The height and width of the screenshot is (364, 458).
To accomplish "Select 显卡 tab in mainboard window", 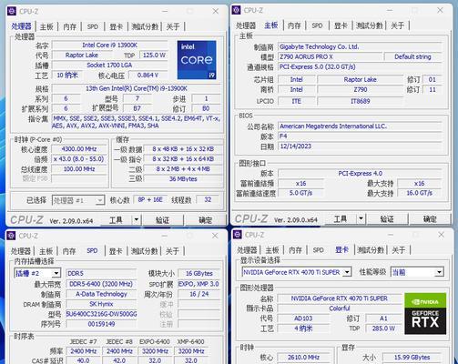I will 341,25.
